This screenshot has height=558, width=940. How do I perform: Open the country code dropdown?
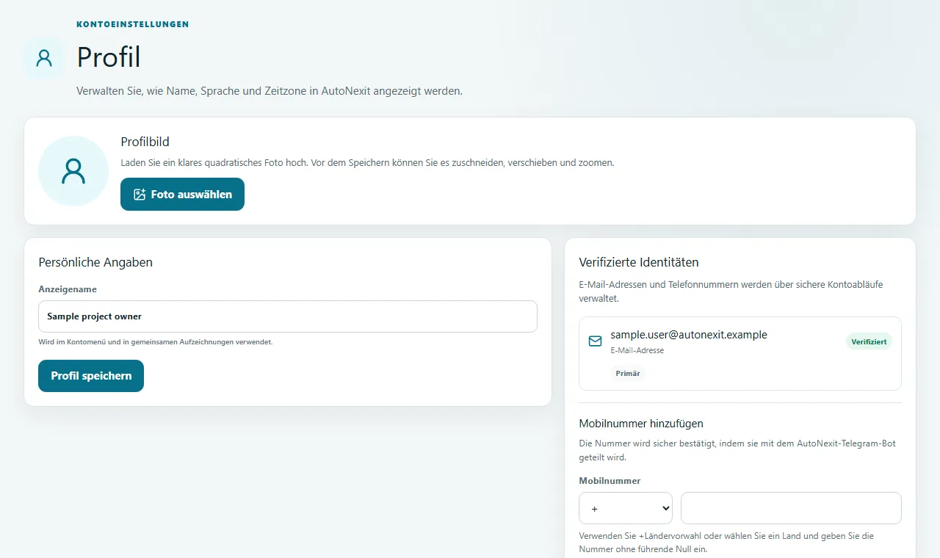(626, 508)
